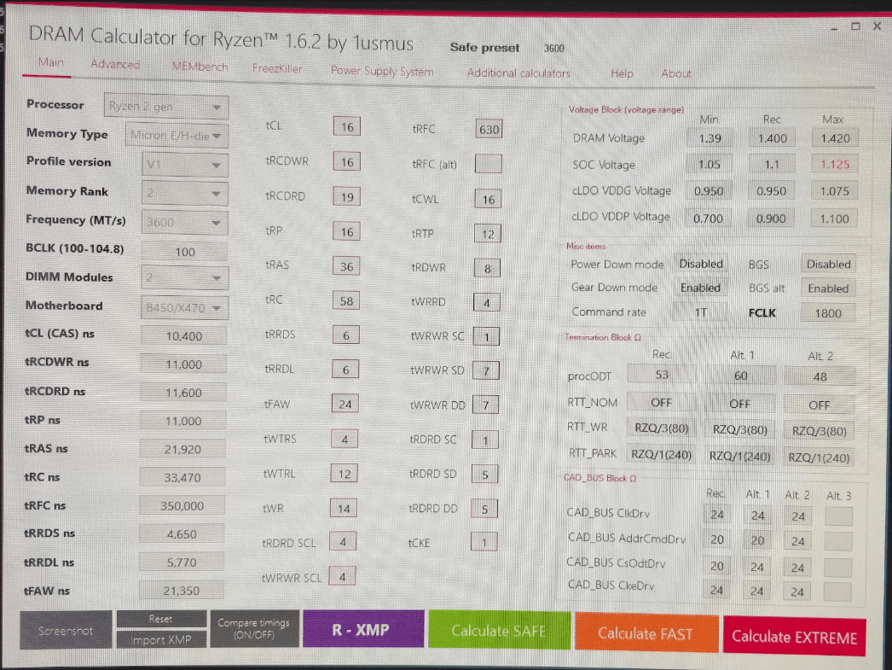Open the Memory Rank dropdown

point(185,194)
